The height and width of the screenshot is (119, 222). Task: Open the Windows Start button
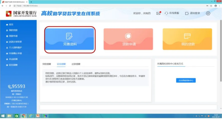pos(3,116)
